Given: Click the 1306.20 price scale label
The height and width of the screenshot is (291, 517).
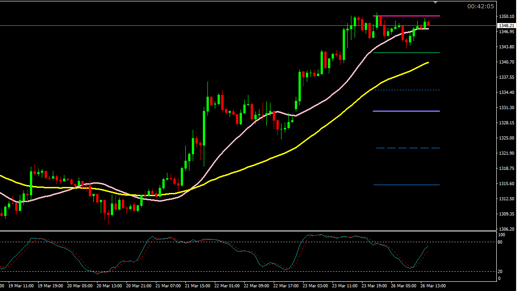Looking at the screenshot, I should click(x=506, y=229).
